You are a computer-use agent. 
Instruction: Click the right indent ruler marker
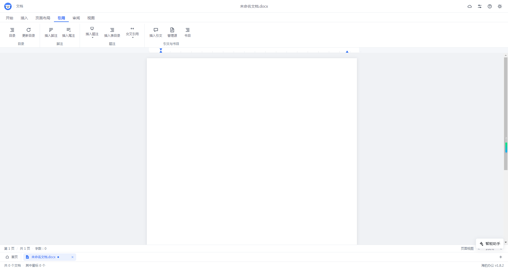[347, 52]
